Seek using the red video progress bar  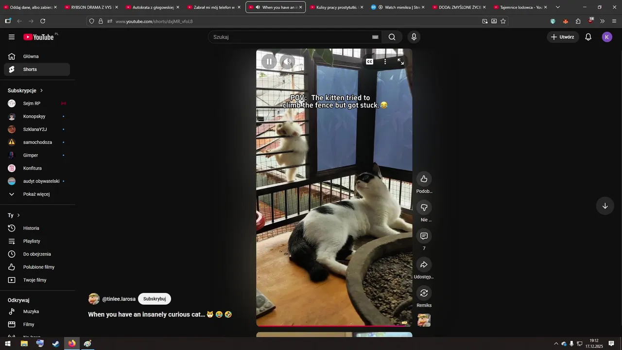point(334,326)
